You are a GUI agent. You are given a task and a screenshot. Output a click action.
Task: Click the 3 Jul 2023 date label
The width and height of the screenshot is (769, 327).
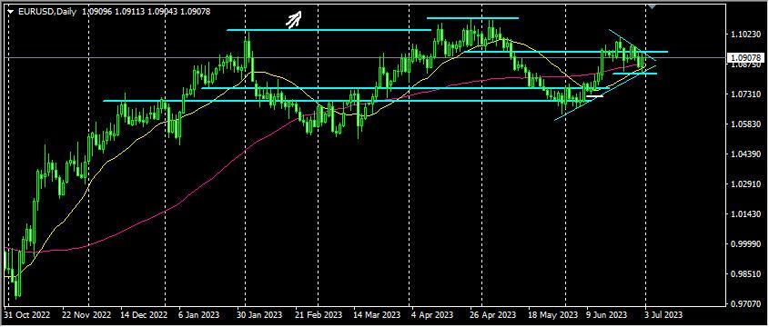[663, 315]
